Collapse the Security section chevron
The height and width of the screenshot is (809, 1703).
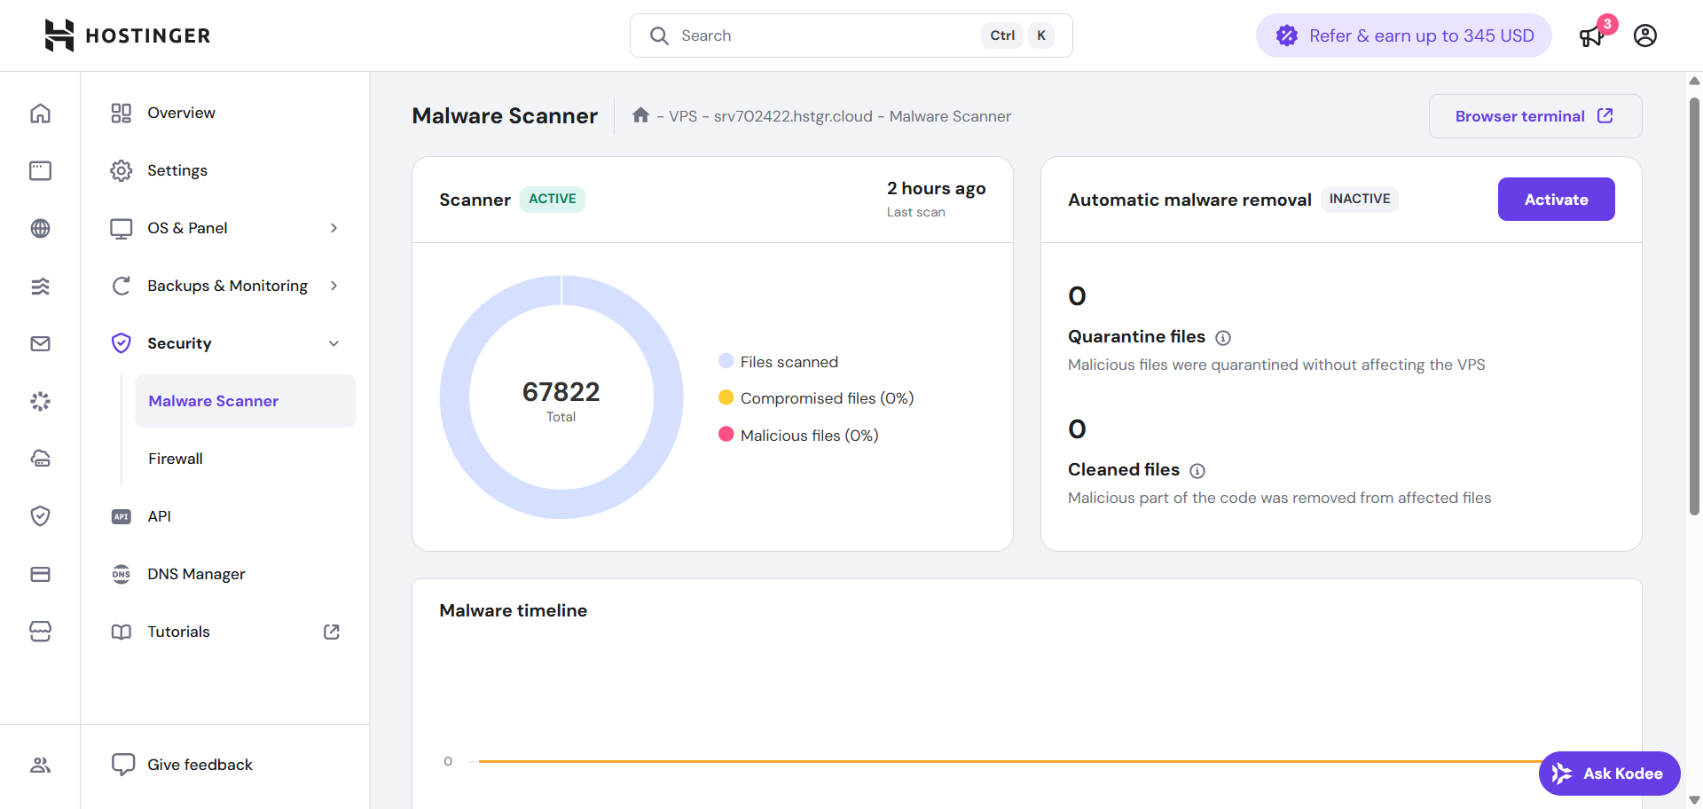coord(334,343)
